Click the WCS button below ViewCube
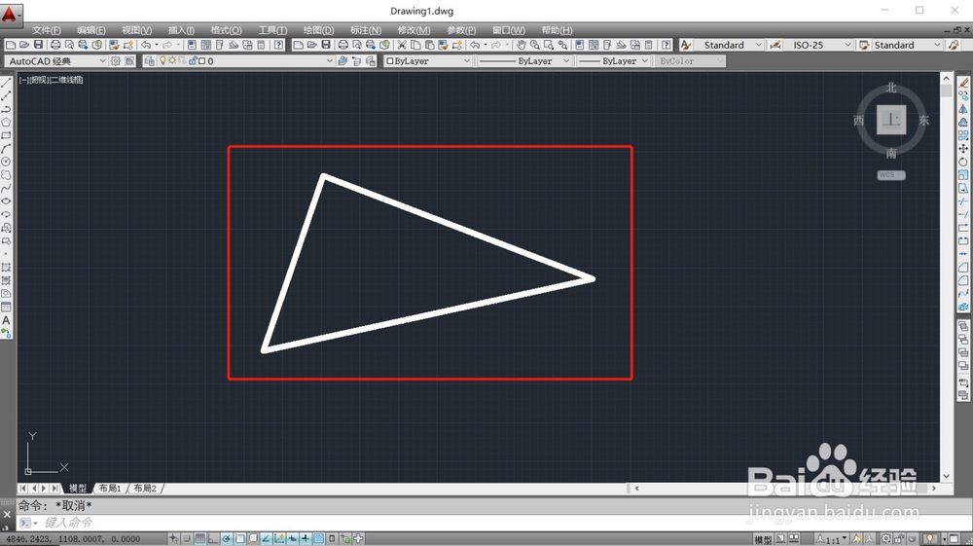Screen dimensions: 973x546 pos(891,175)
